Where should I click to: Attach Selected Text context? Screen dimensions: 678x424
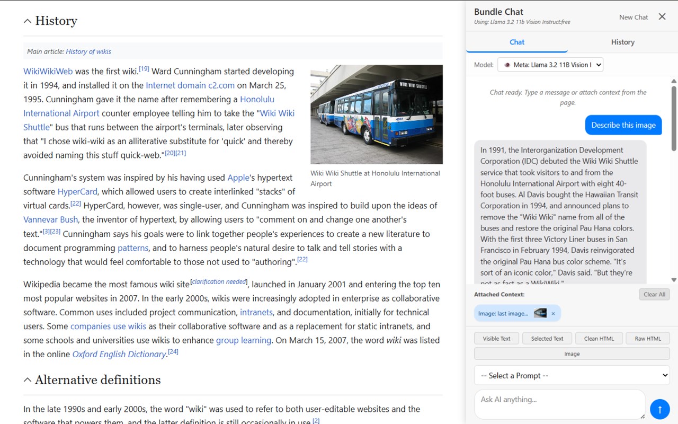(x=547, y=338)
